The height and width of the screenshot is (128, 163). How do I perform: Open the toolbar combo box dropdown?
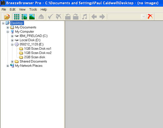(x=143, y=17)
